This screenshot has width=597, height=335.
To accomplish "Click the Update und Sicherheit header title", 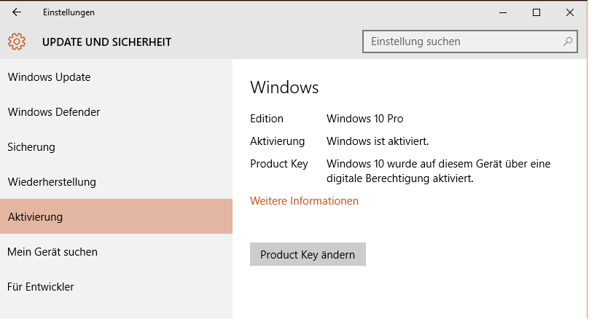I will pos(106,42).
